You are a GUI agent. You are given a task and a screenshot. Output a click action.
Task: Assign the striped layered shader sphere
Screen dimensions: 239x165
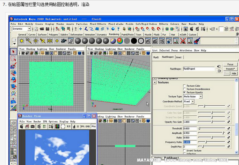pyautogui.click(x=113, y=41)
